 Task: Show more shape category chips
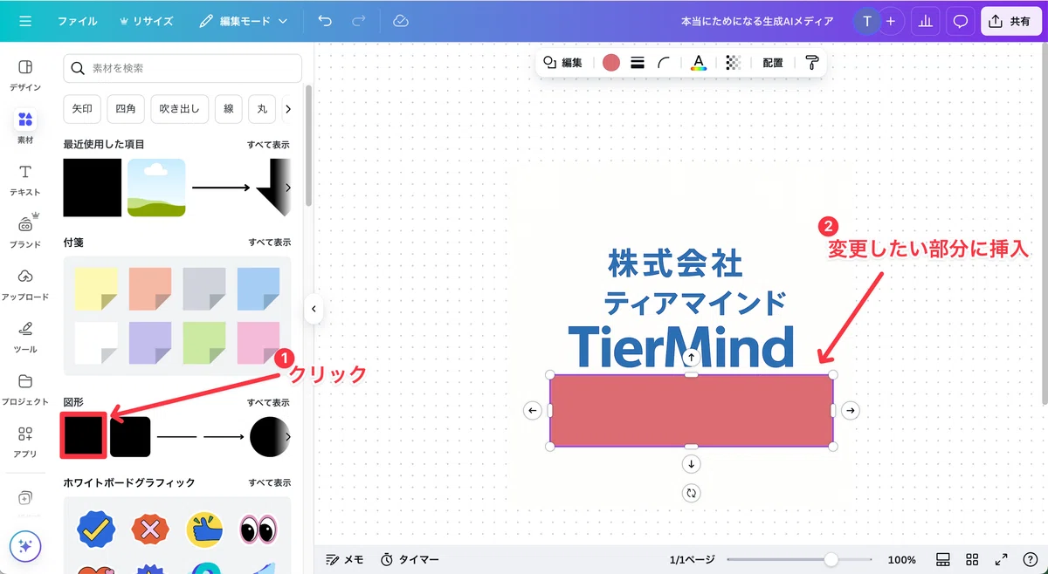point(287,109)
